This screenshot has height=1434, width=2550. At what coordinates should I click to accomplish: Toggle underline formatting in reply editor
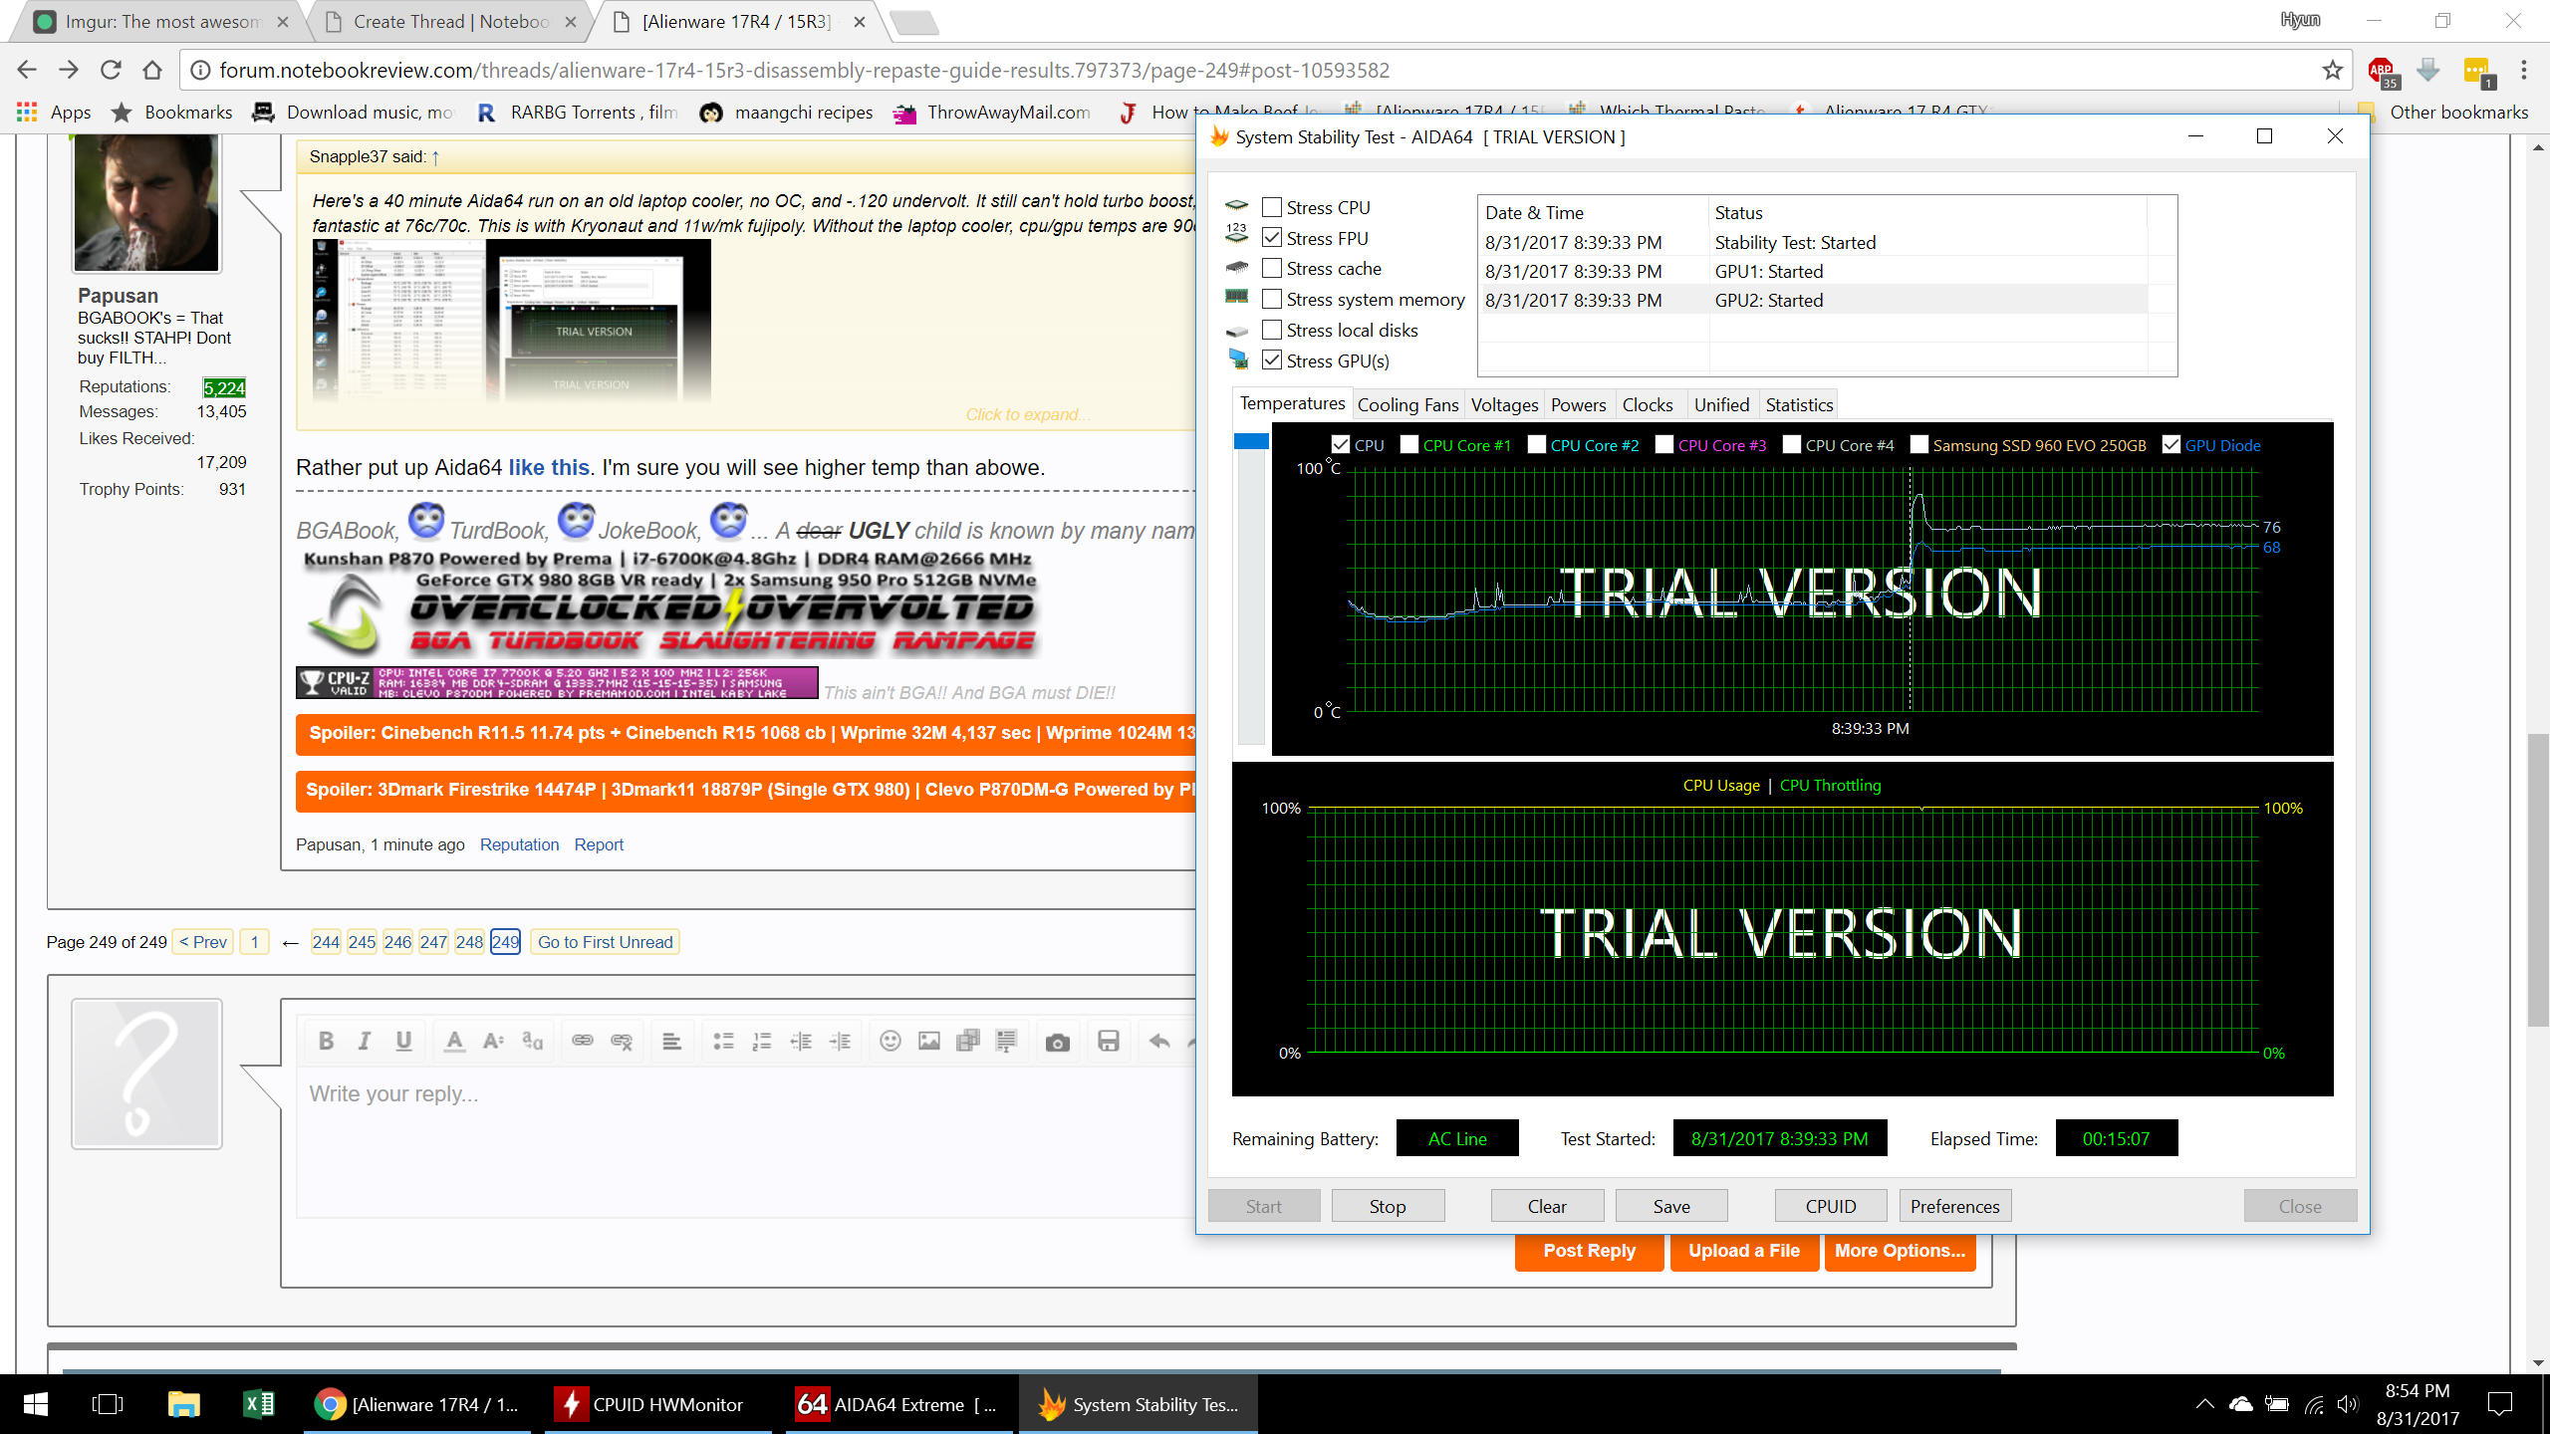(x=403, y=1041)
